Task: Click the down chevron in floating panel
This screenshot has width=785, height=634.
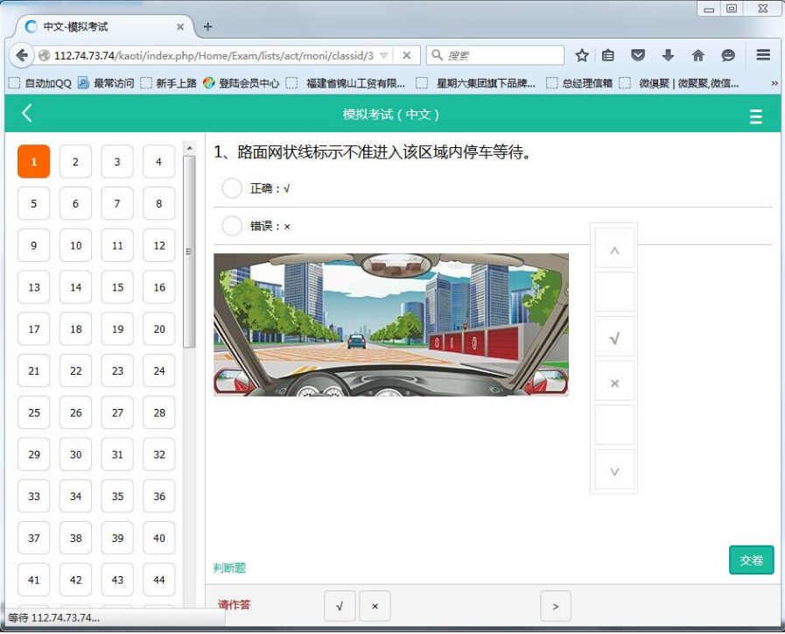Action: click(614, 470)
